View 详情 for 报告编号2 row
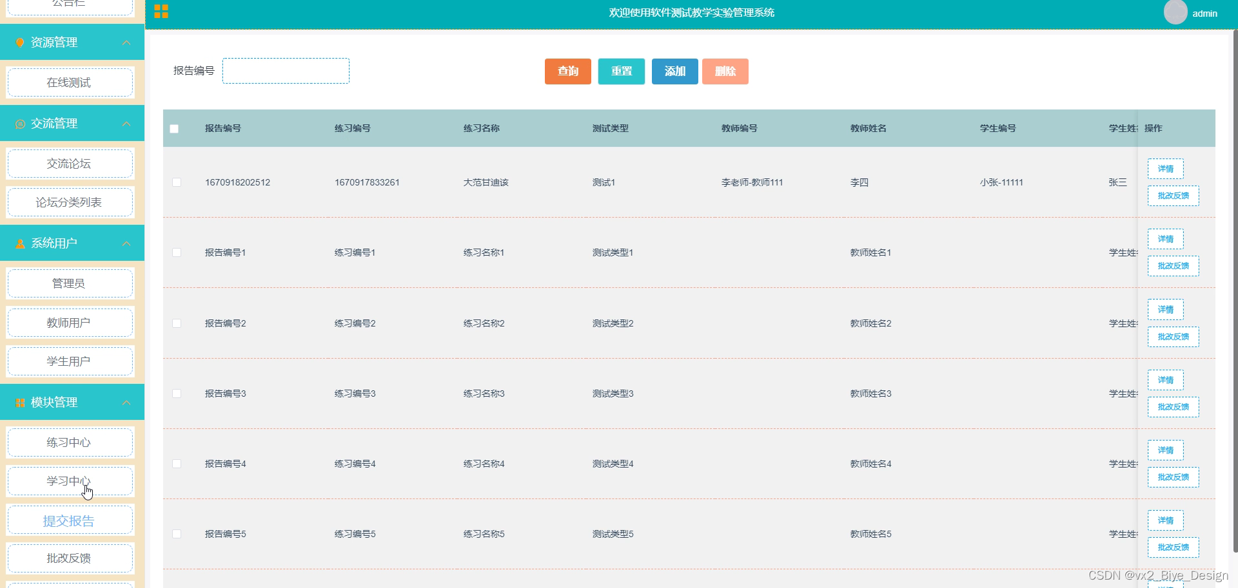The width and height of the screenshot is (1238, 588). click(1166, 310)
